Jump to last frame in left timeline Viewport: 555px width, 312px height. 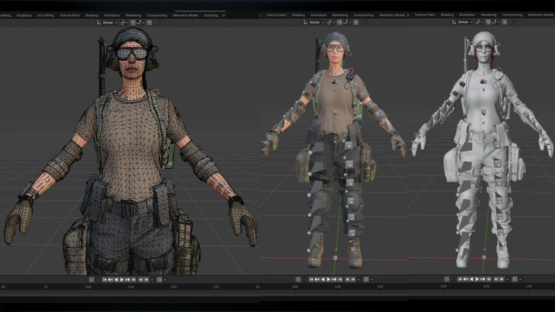(x=134, y=280)
